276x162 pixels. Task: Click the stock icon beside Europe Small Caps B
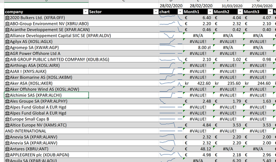[x=7, y=119]
